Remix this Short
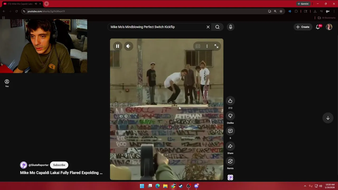This screenshot has height=190, width=338. point(230,161)
